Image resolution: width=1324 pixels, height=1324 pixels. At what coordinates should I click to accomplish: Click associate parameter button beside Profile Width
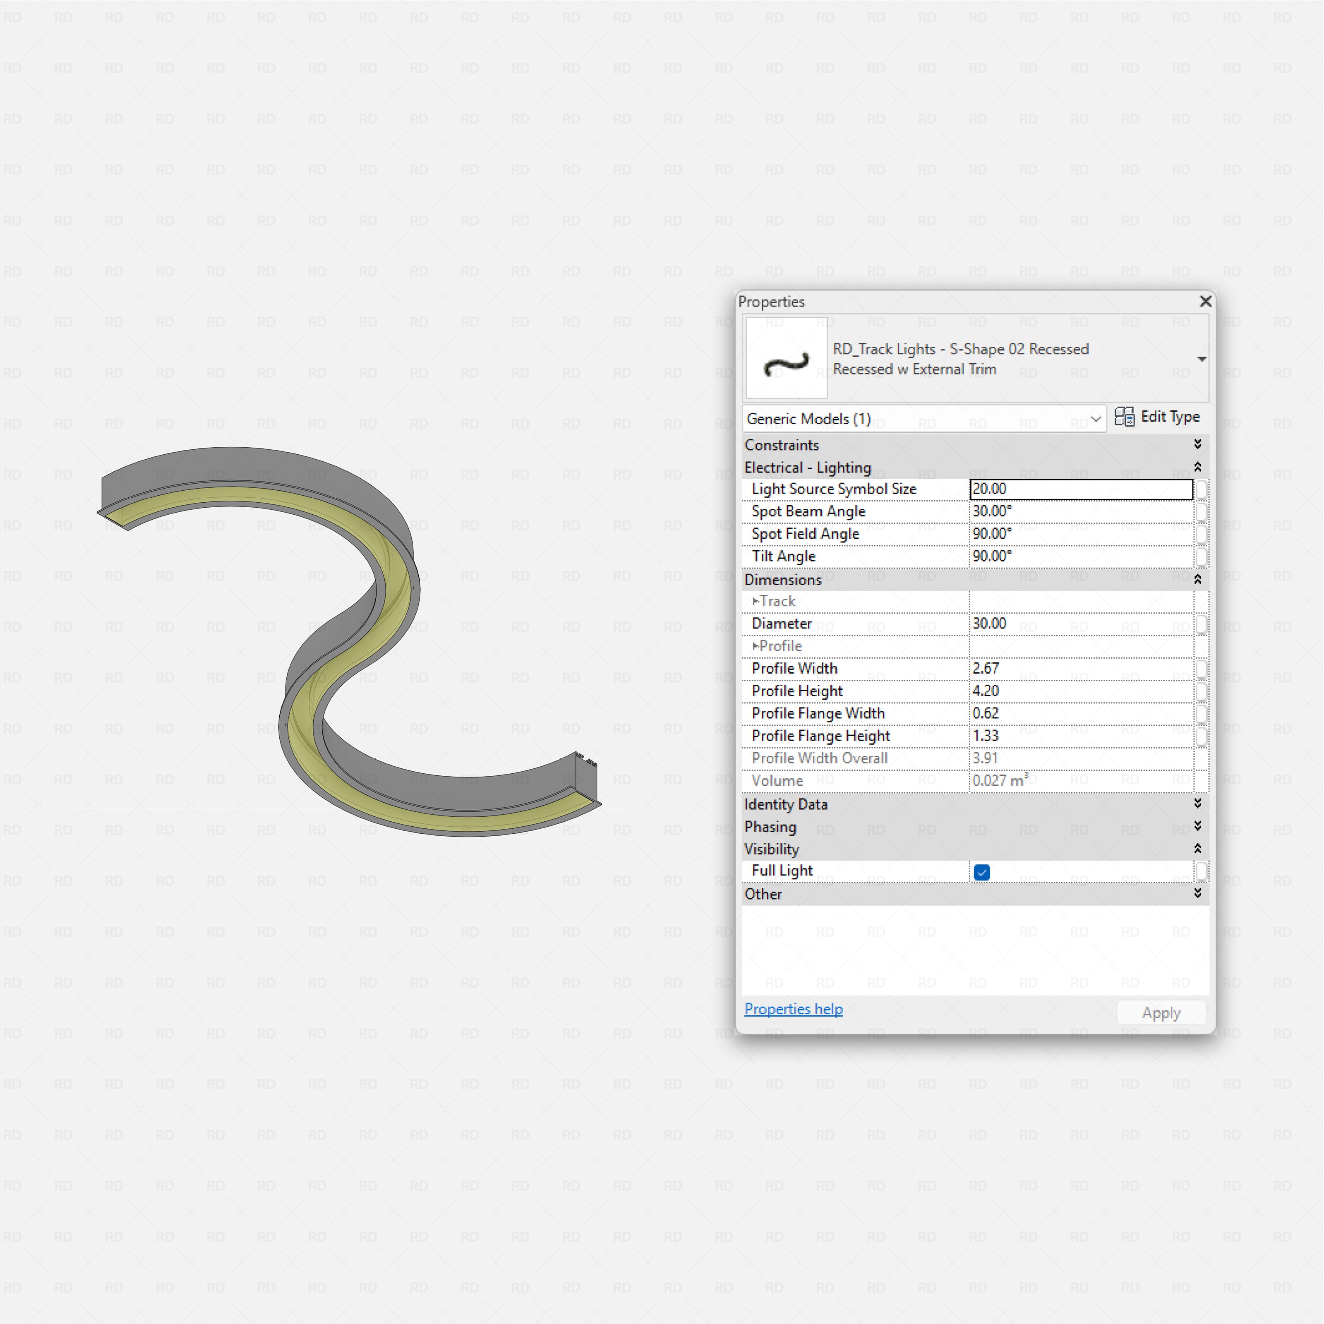coord(1203,669)
